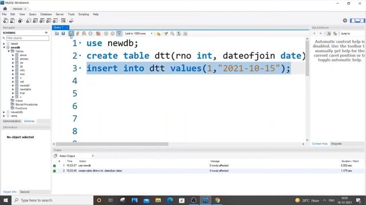
Task: Open the Edit menu
Action: (x=13, y=14)
